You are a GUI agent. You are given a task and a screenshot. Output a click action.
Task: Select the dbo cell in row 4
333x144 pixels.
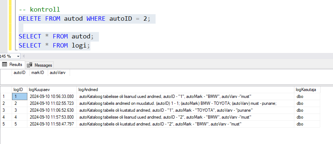click(x=307, y=117)
